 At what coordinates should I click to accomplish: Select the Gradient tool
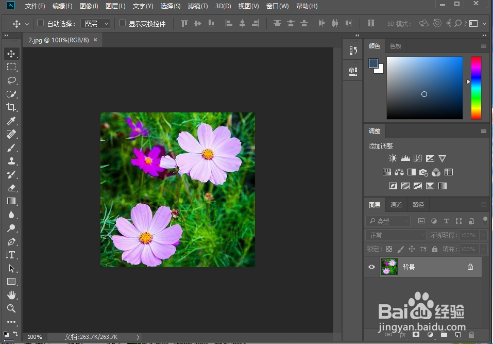[x=11, y=201]
